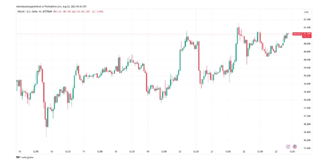Click the US flag economic event icon

pyautogui.click(x=294, y=146)
